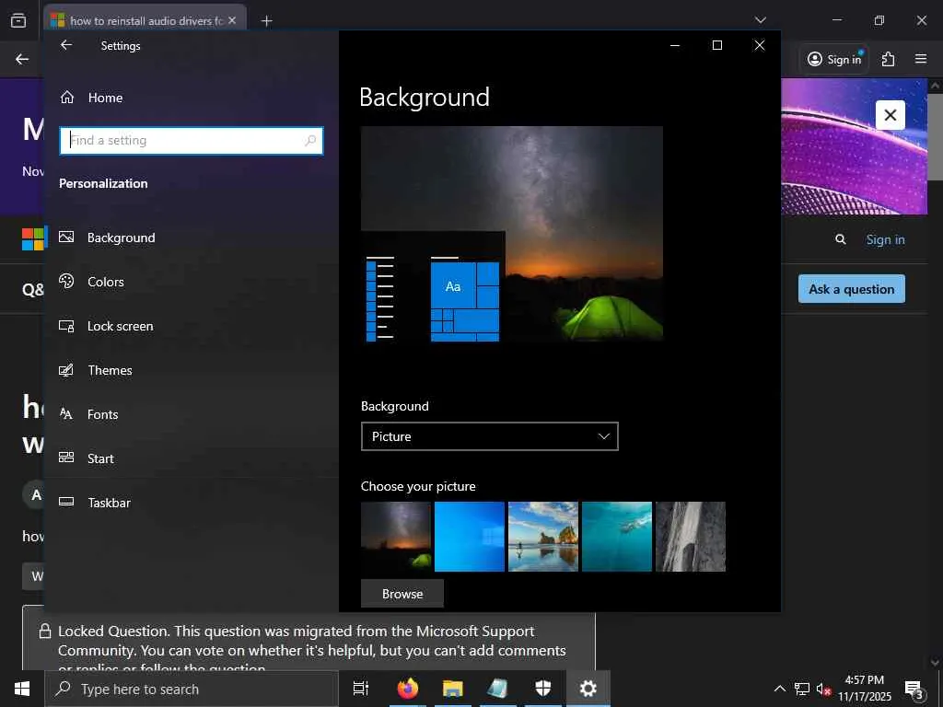Screen dimensions: 943x707
Task: Click Ask a question button in browser
Action: coord(852,289)
